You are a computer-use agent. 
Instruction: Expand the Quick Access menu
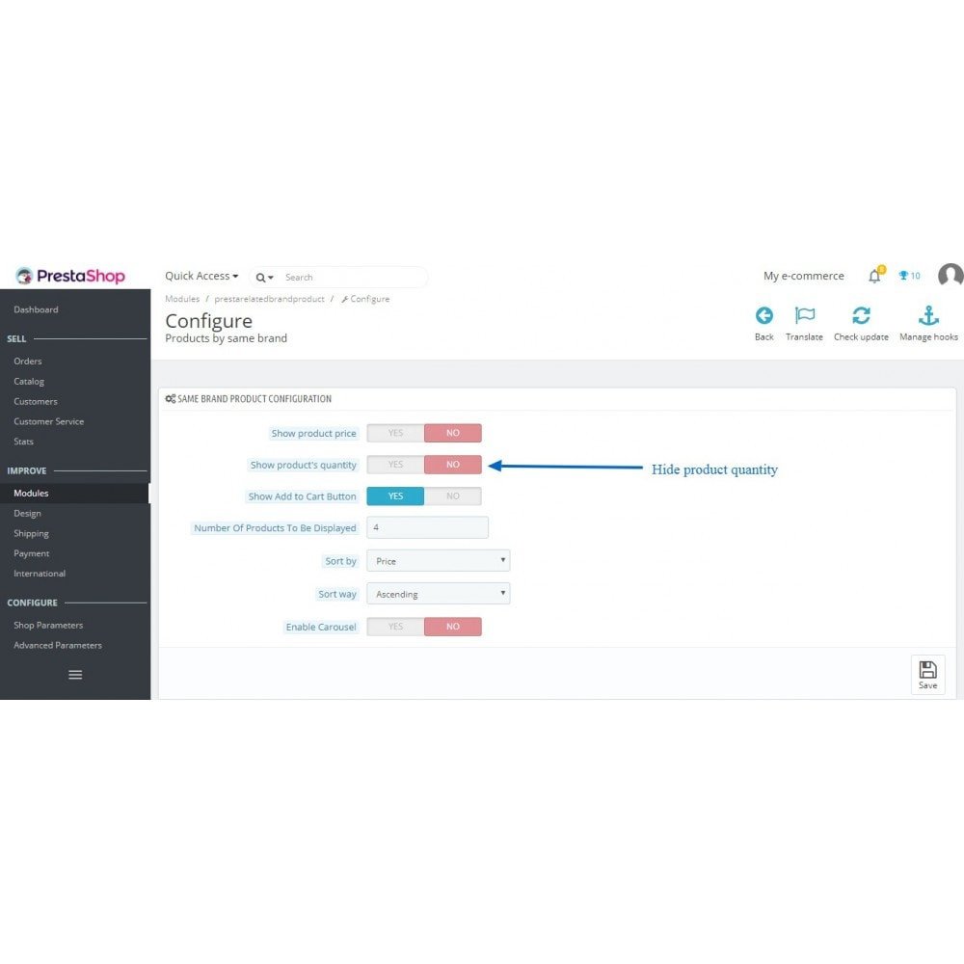pos(201,276)
